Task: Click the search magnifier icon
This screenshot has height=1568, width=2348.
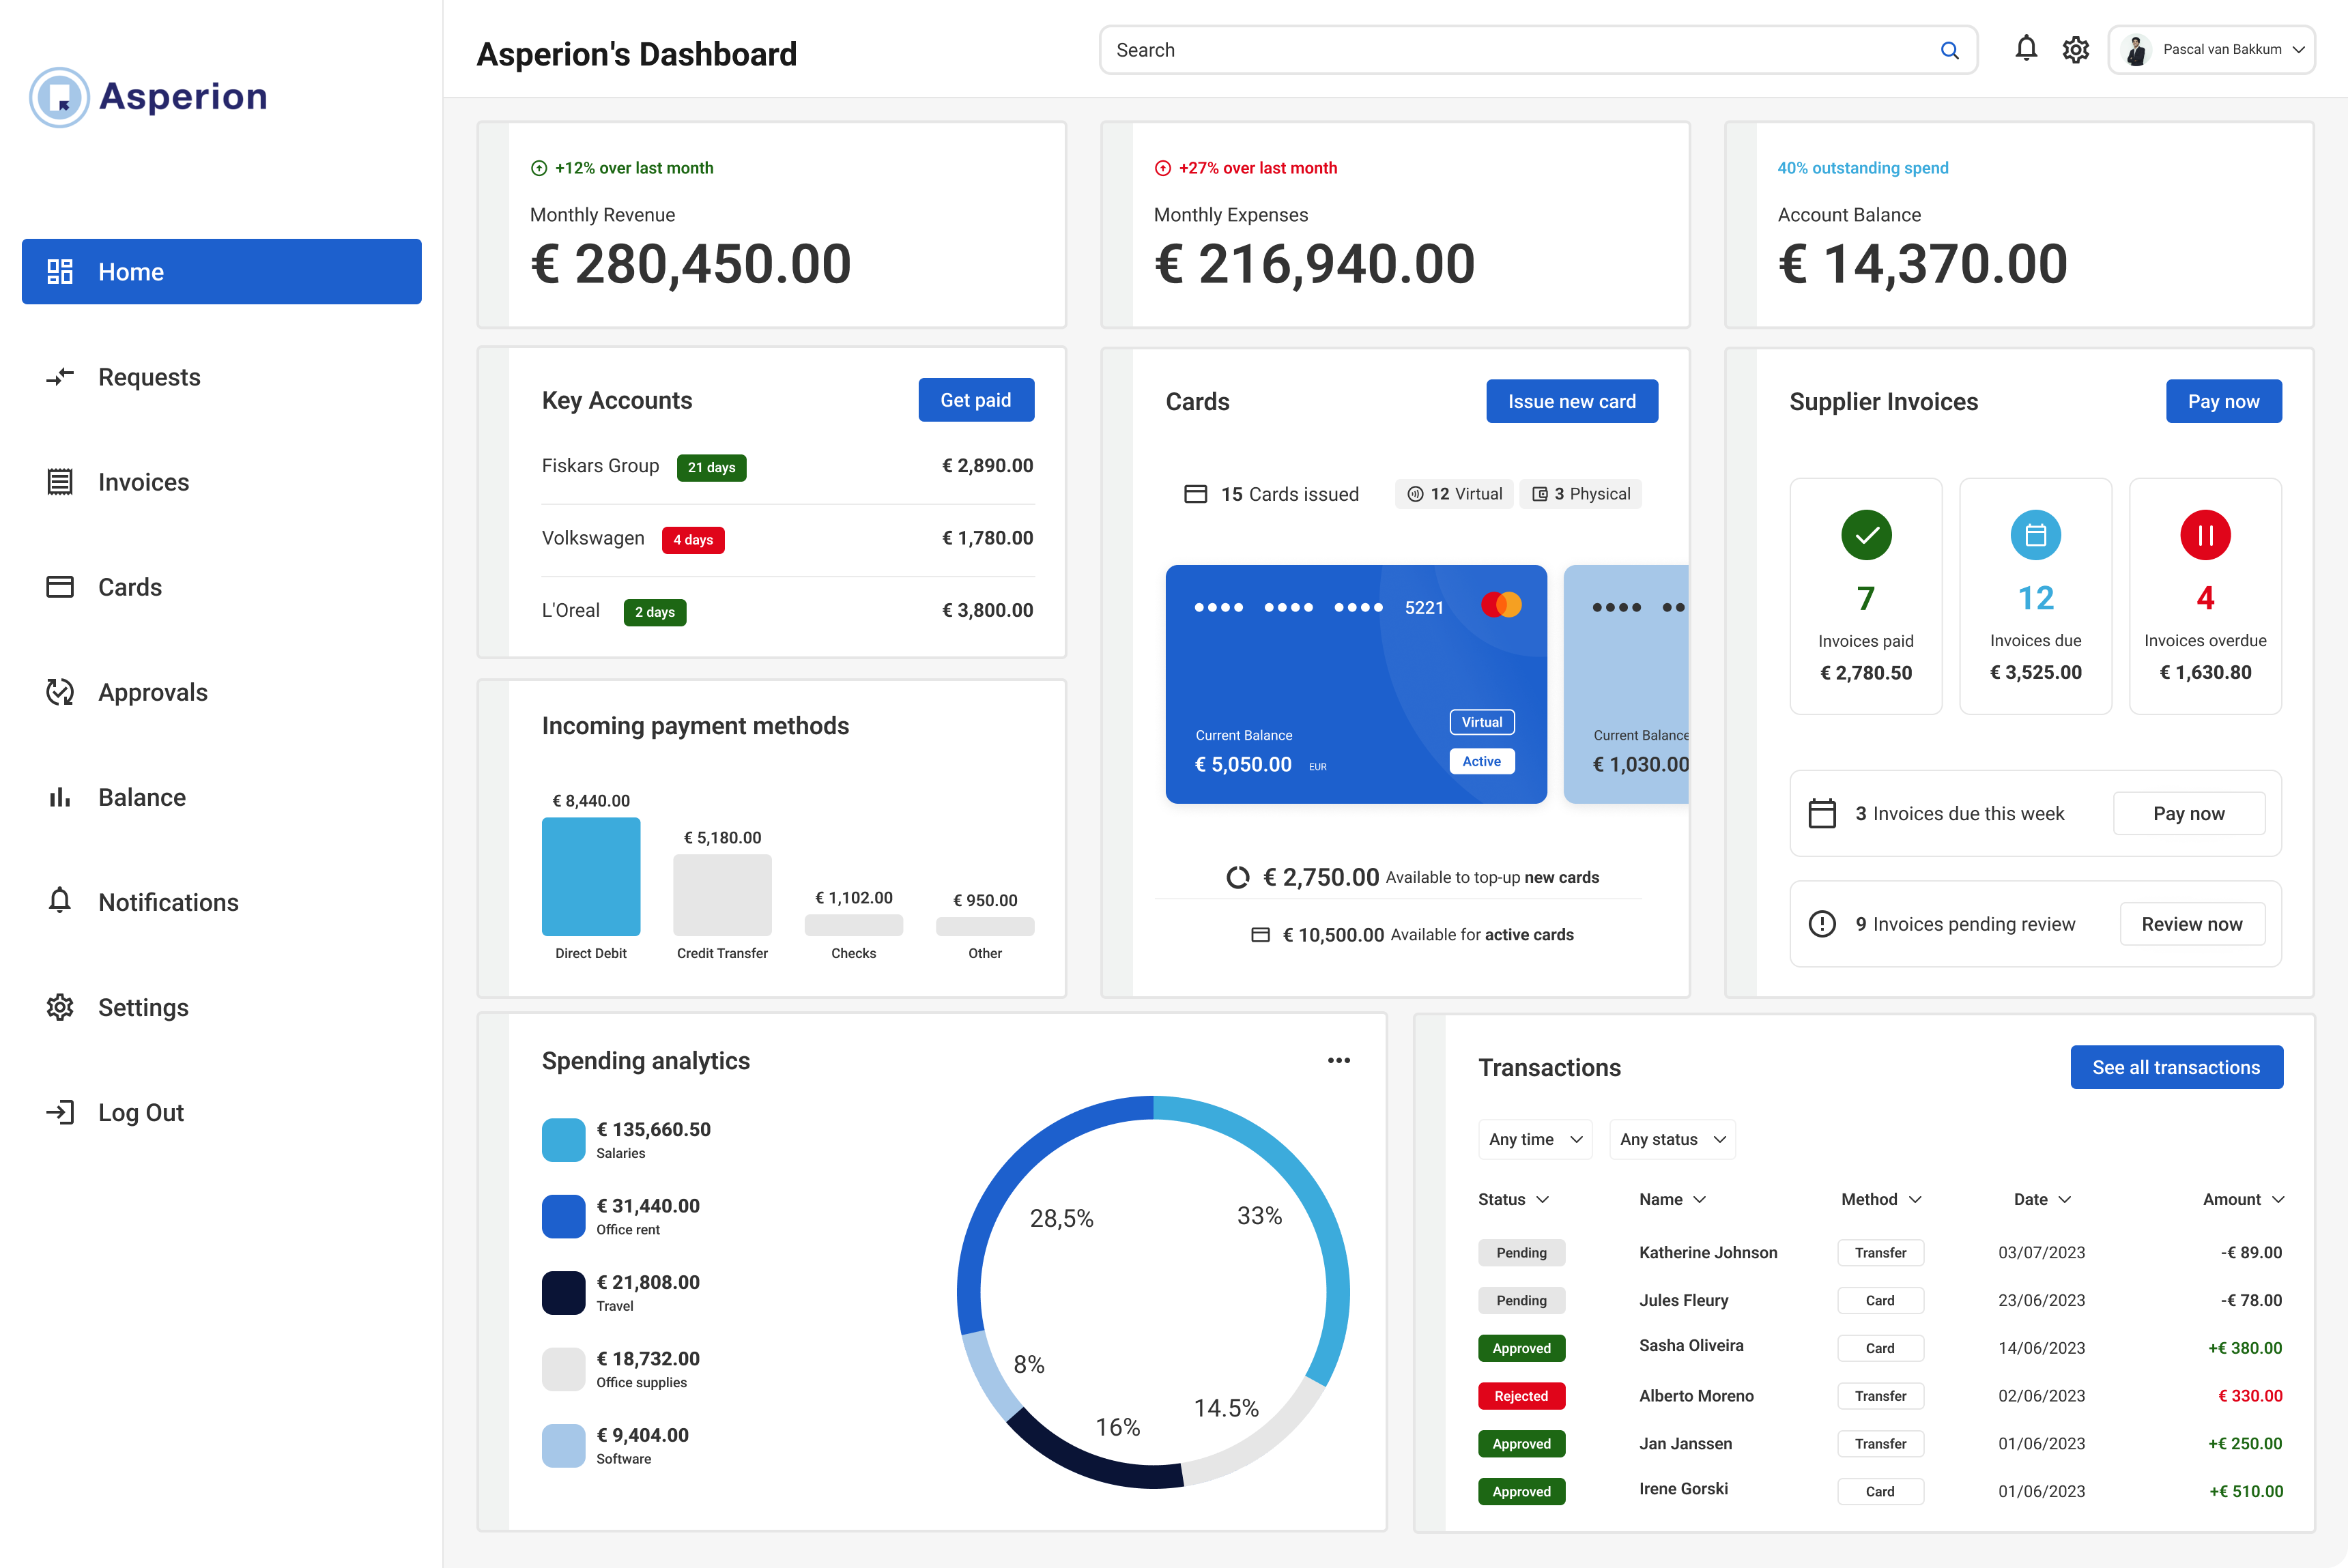Action: (1949, 50)
